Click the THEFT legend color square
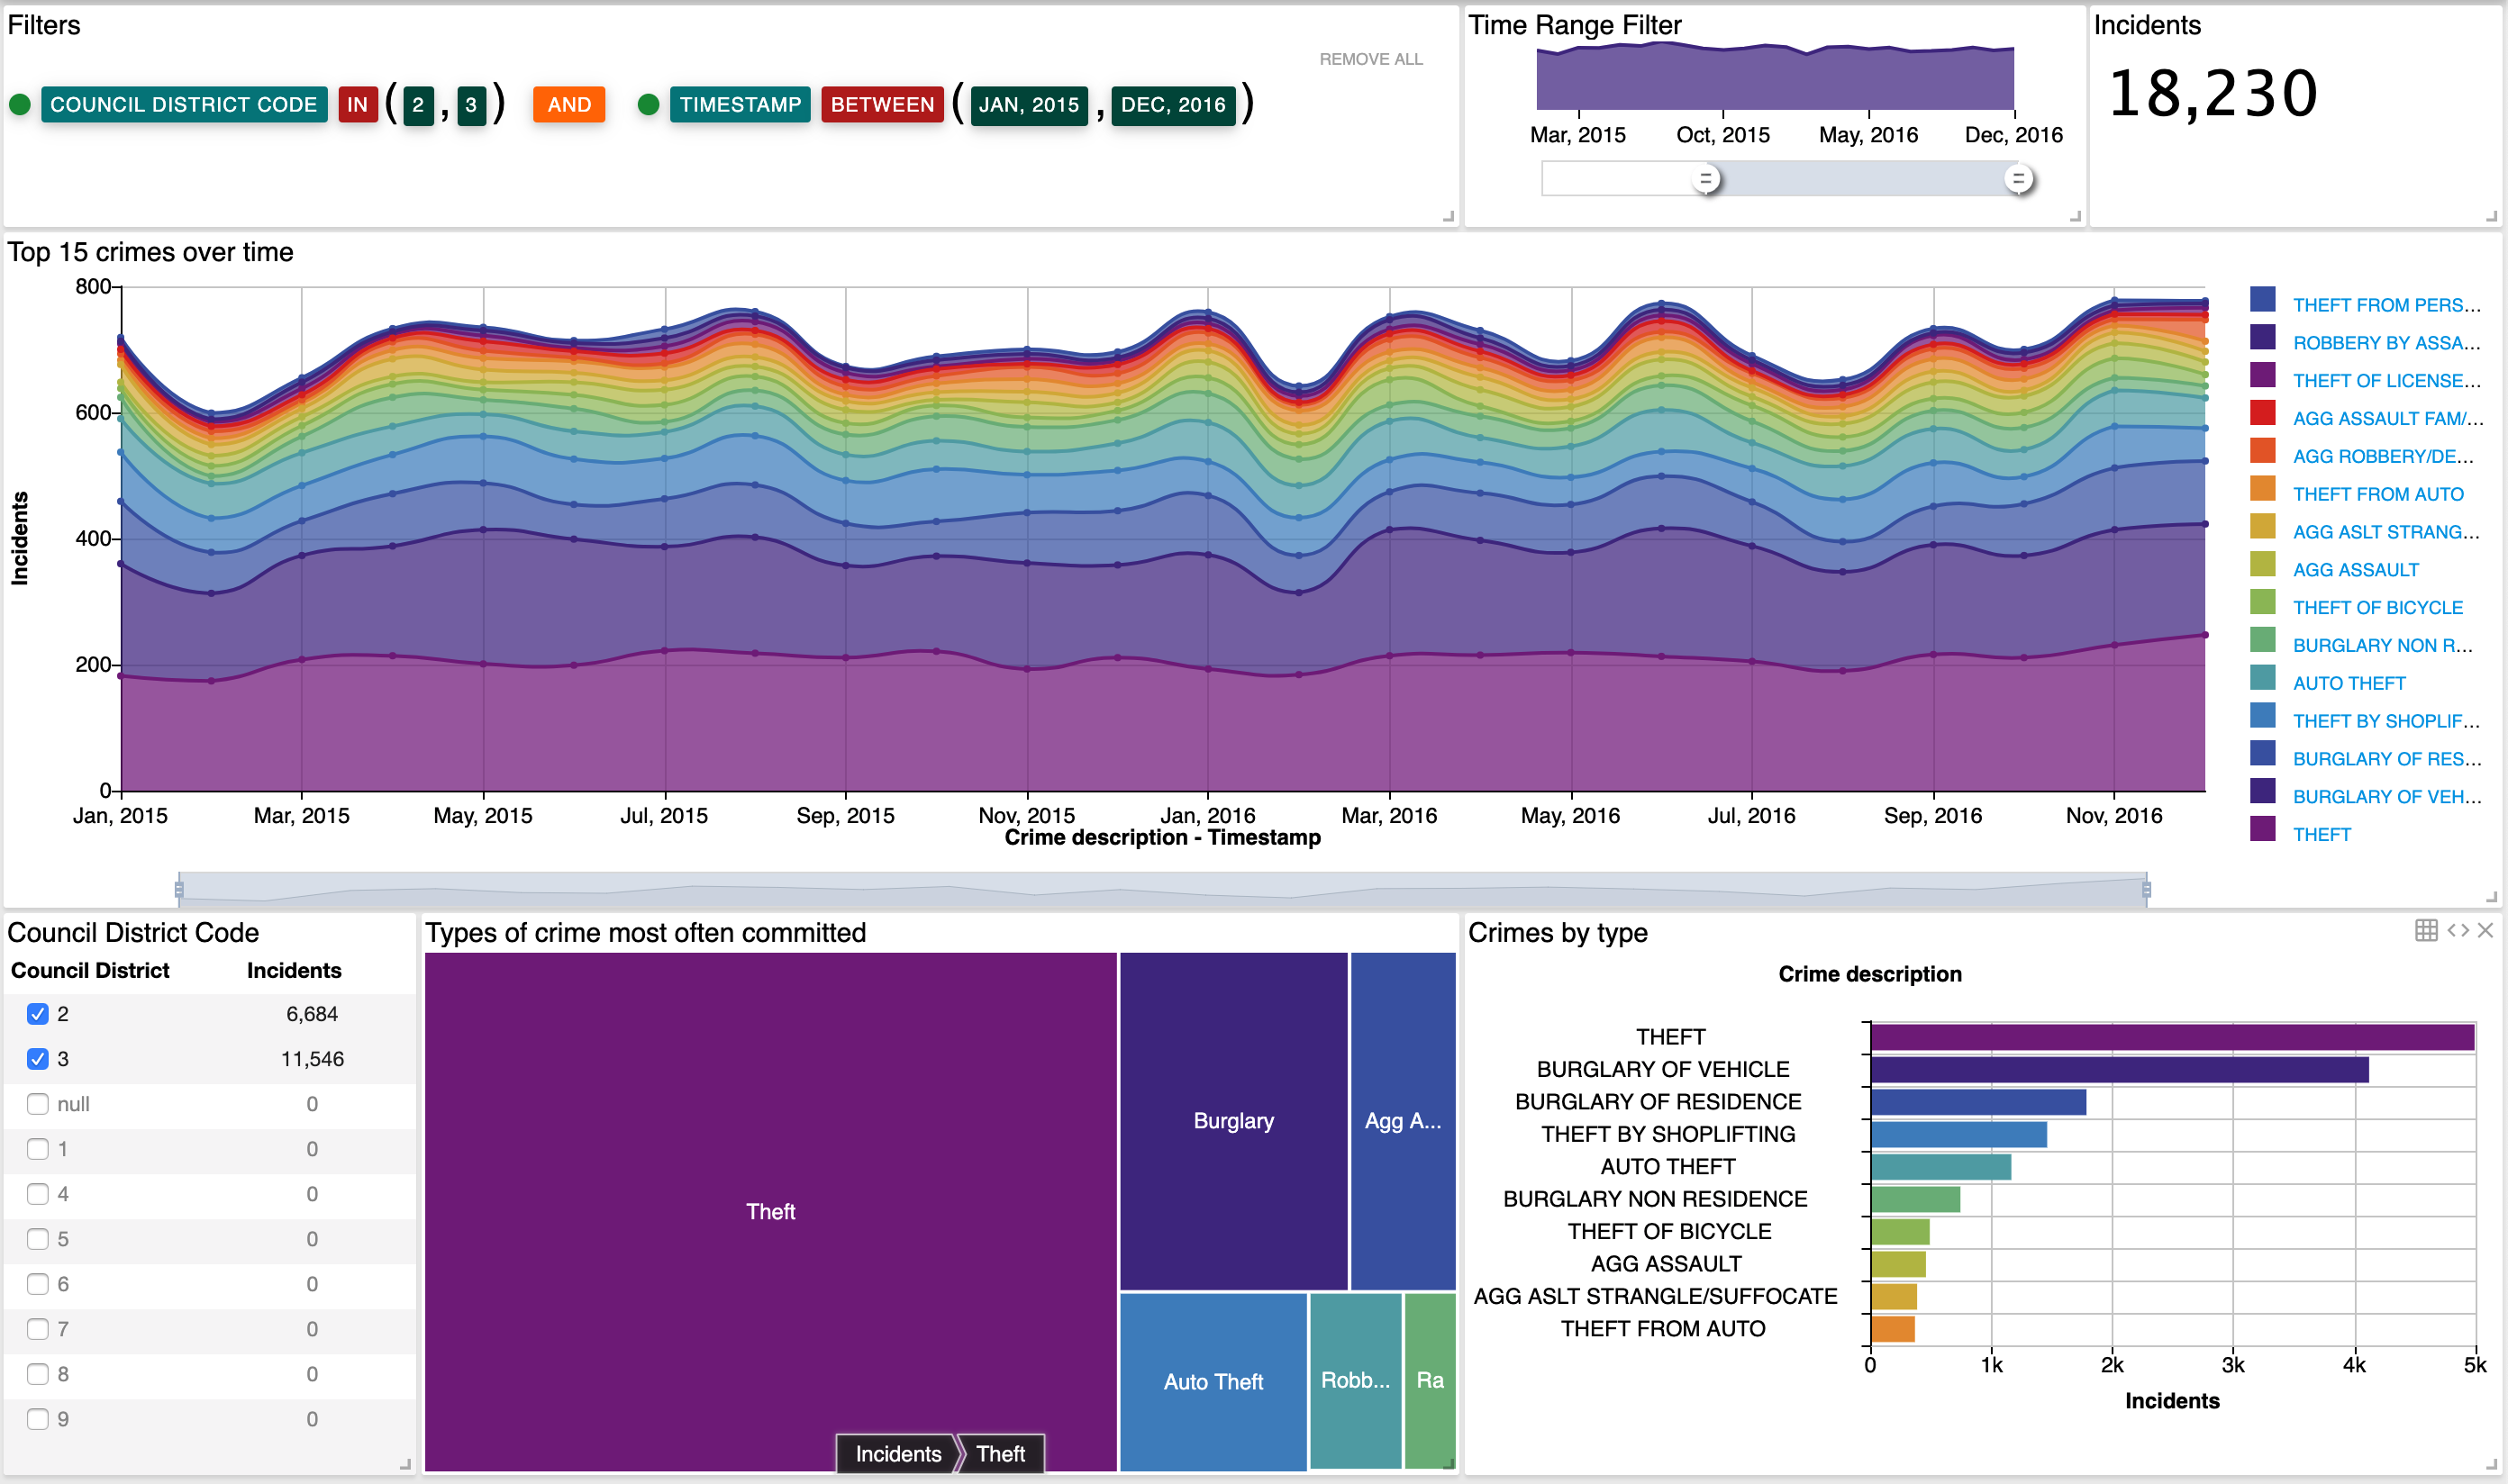Viewport: 2508px width, 1484px height. click(2262, 831)
